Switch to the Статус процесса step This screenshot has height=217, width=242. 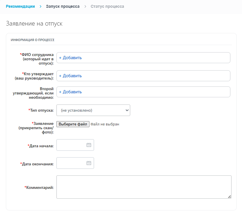pyautogui.click(x=107, y=6)
